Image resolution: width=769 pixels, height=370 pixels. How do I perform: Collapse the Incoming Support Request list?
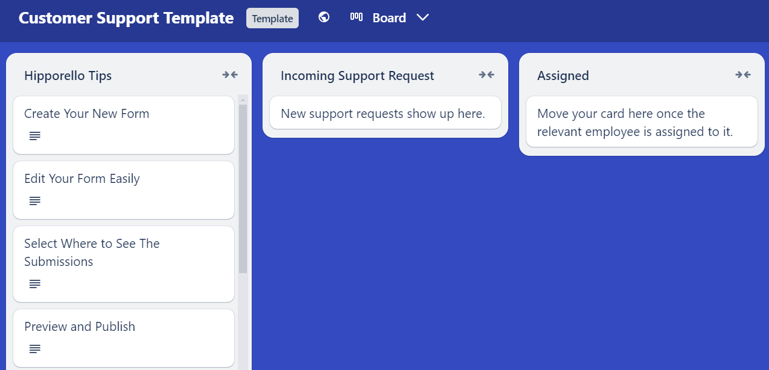487,75
